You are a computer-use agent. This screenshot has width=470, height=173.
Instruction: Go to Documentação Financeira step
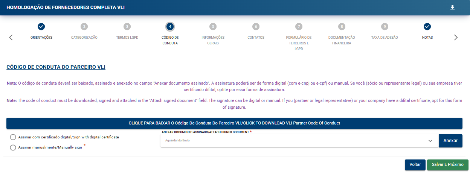click(x=341, y=40)
